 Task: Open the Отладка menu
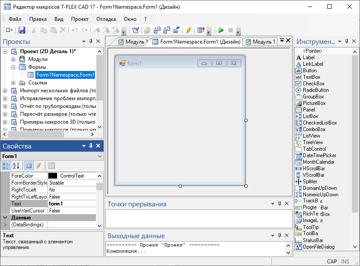tap(105, 19)
